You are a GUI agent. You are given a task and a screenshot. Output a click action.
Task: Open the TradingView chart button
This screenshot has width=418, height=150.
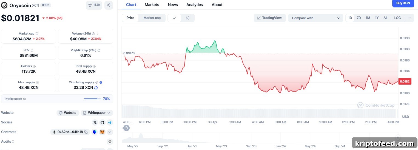click(270, 18)
